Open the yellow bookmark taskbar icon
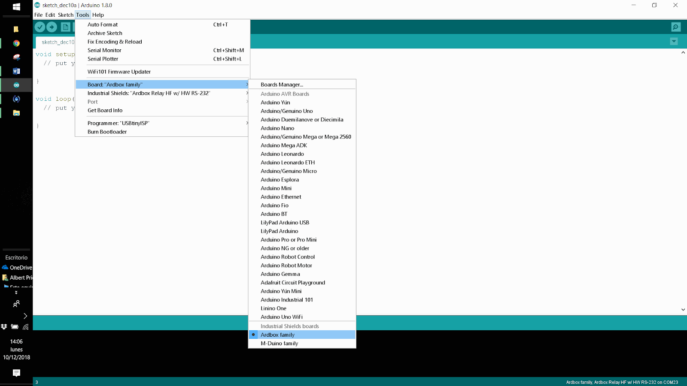 (16, 29)
